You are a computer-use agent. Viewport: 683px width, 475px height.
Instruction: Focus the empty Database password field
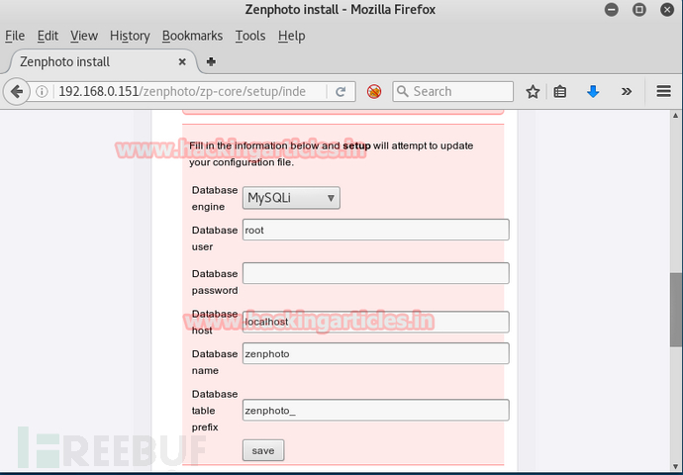click(x=375, y=273)
